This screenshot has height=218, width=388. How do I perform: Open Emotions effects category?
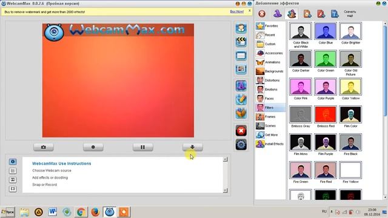tap(270, 90)
